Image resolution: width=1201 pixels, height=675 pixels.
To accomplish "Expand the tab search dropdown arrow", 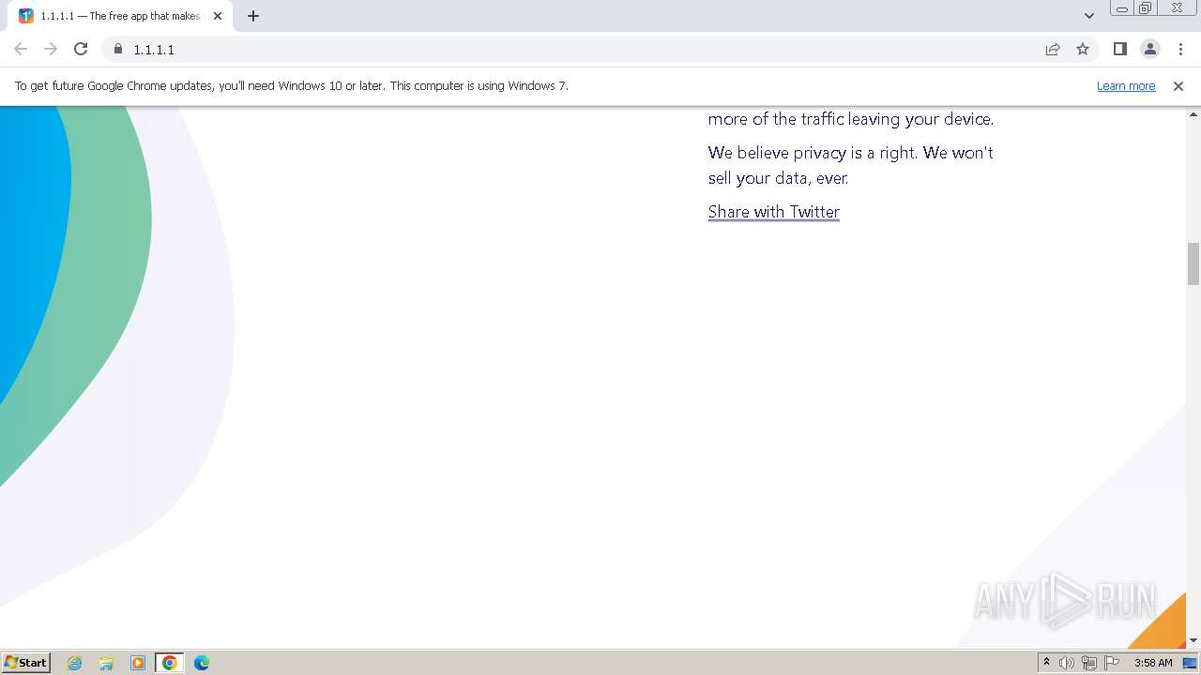I will click(1089, 16).
